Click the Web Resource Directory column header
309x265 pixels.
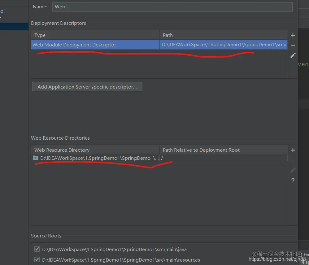pyautogui.click(x=95, y=150)
